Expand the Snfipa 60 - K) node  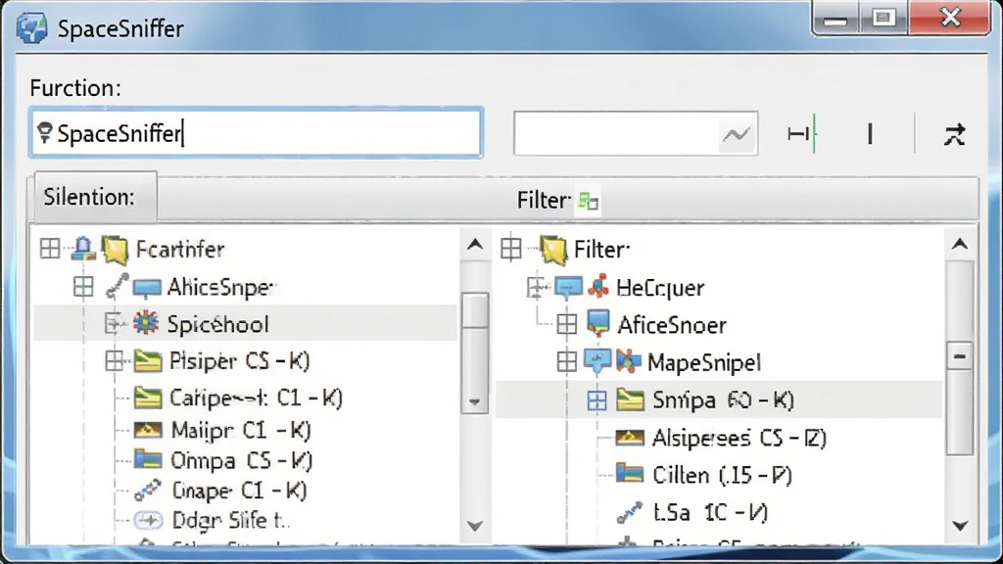tap(597, 400)
